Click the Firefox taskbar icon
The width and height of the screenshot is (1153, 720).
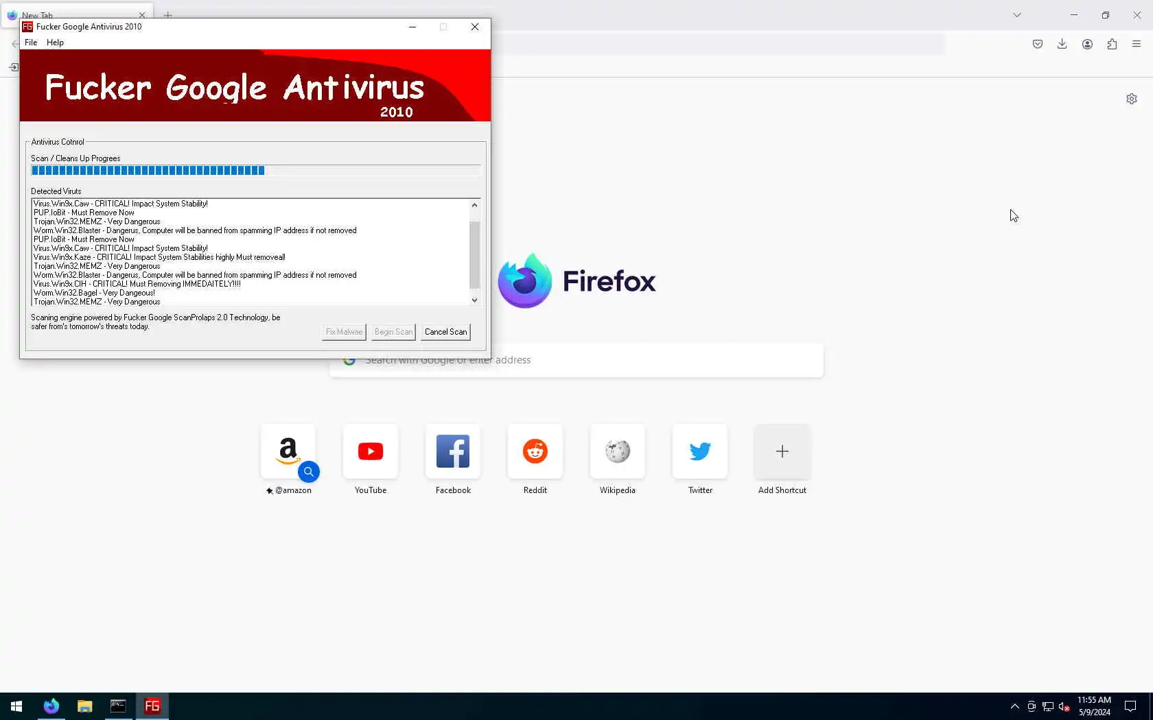(51, 706)
